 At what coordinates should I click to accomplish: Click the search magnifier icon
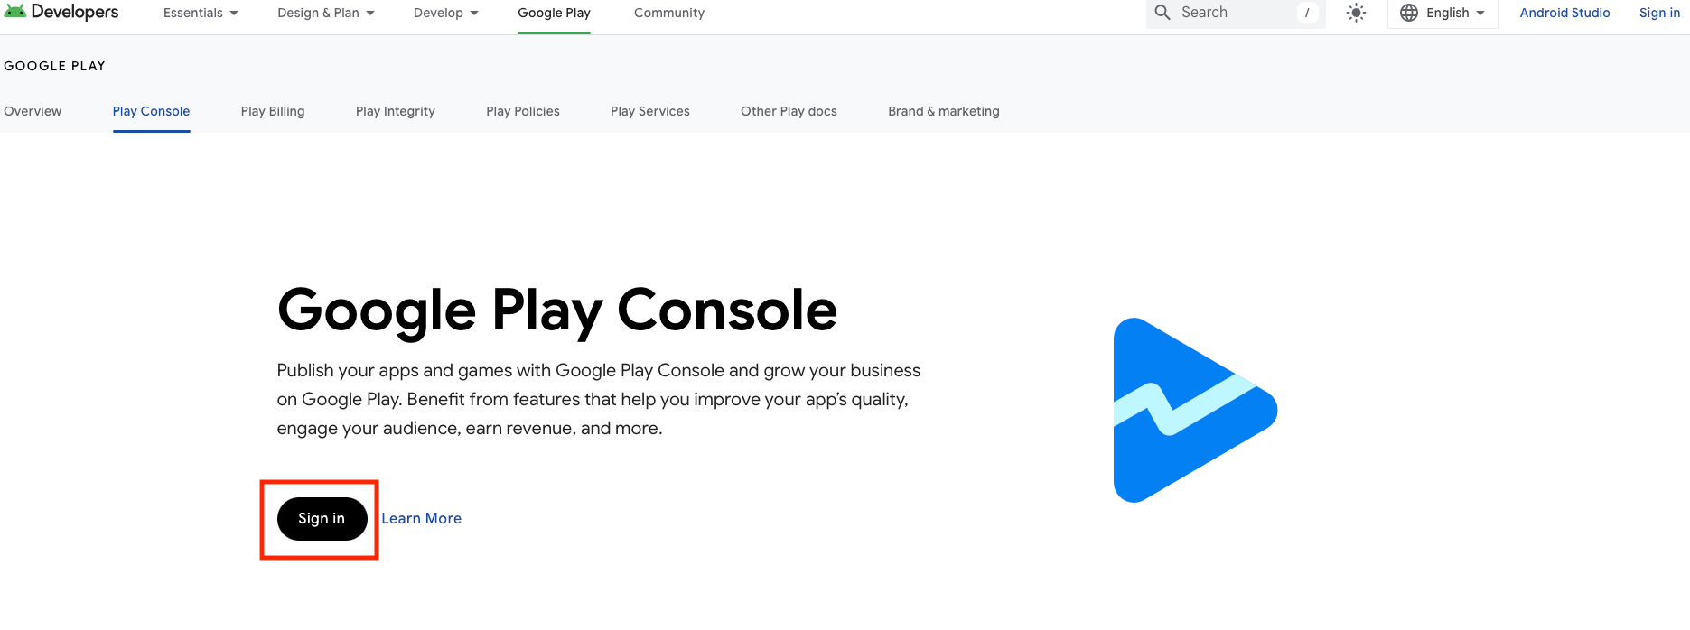pyautogui.click(x=1162, y=13)
